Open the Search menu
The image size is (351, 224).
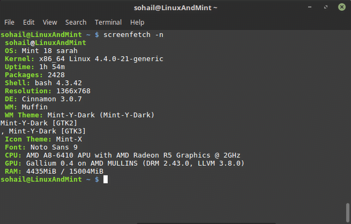pos(76,22)
